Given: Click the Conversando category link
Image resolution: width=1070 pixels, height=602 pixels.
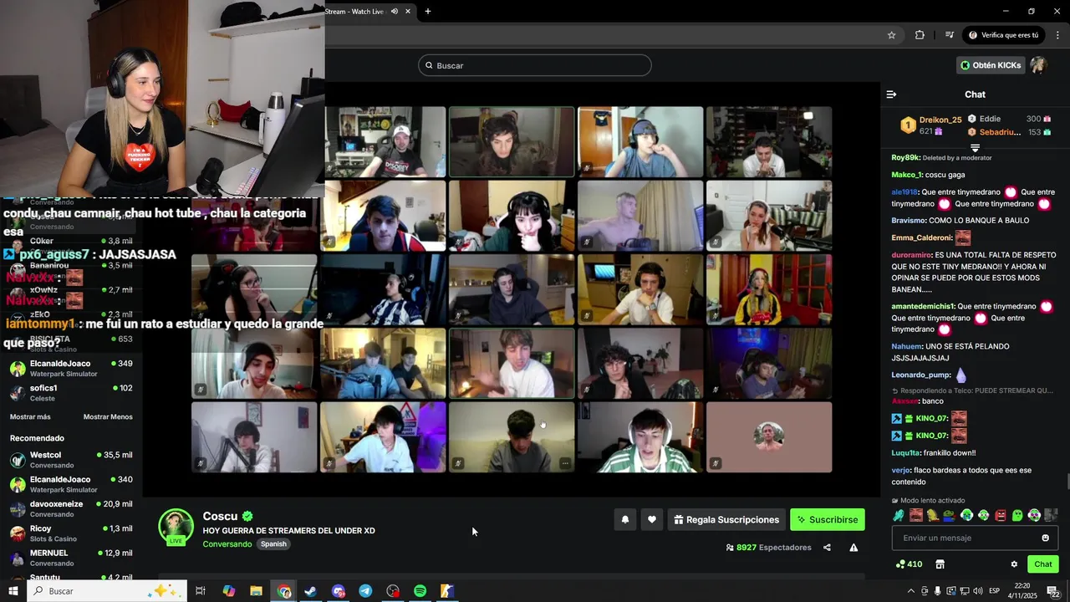Looking at the screenshot, I should coord(227,544).
